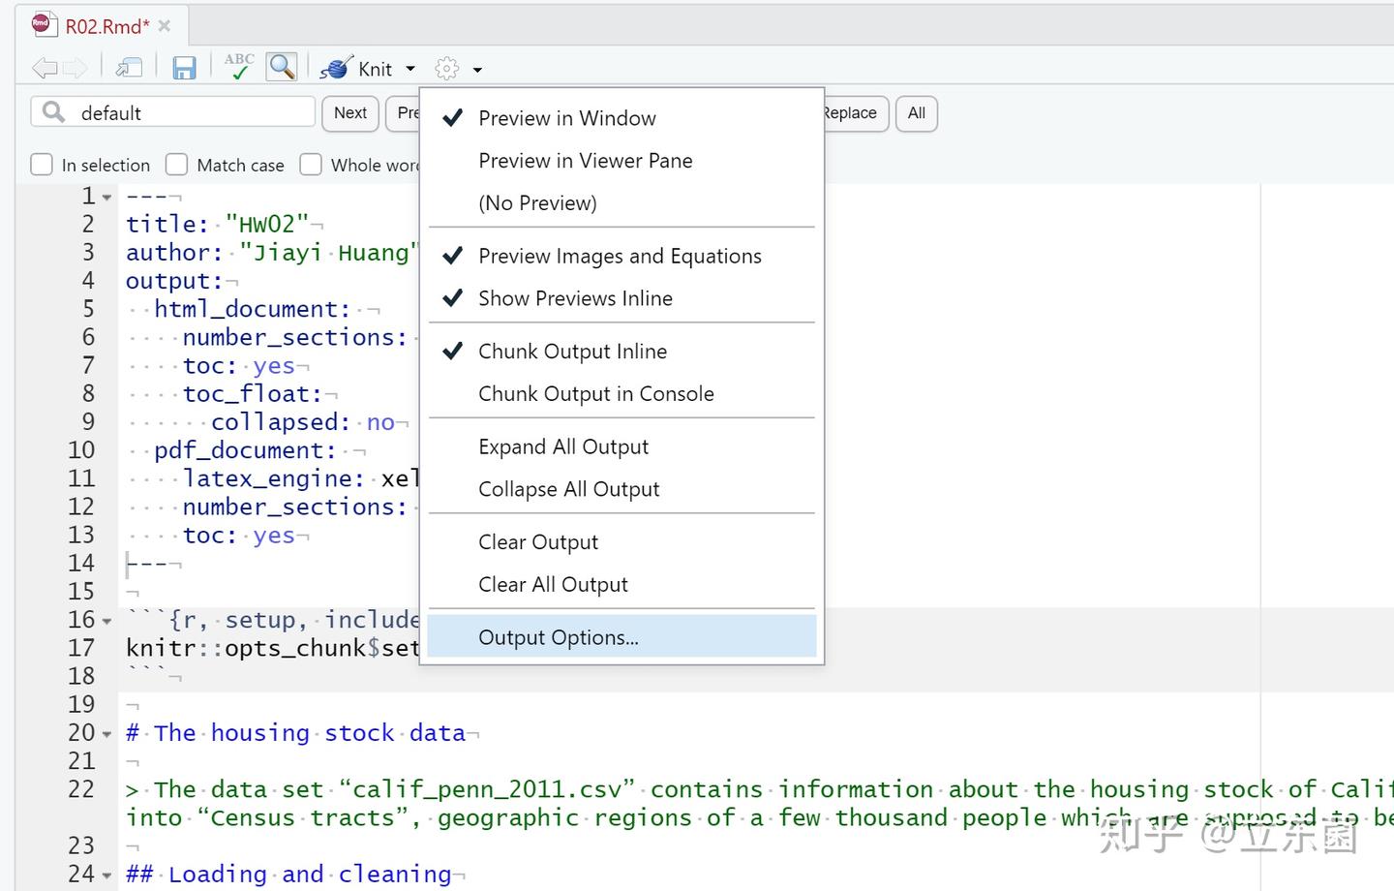Toggle the Find/Replace magnifier icon

click(x=282, y=67)
